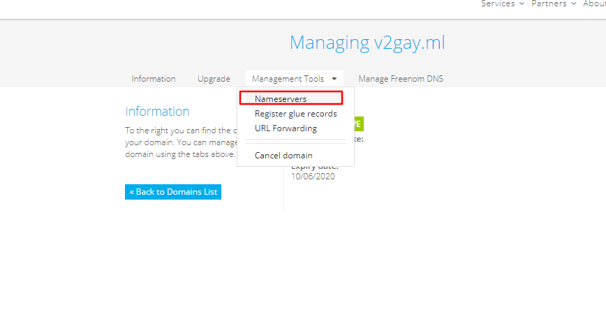
Task: Click the expiry date 10/06/2020
Action: [x=313, y=177]
